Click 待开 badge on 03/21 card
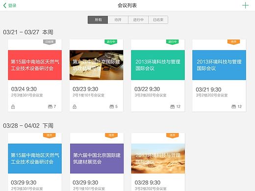This screenshot has width=255, height=191. 234,42
